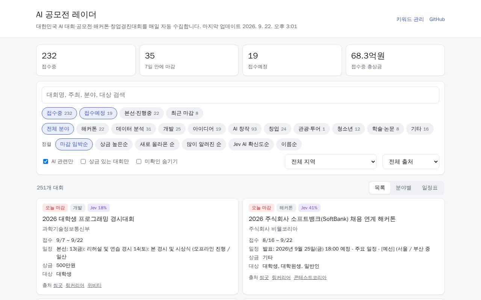481x300 pixels.
Task: Filter by 아이디어 19 category
Action: point(207,129)
